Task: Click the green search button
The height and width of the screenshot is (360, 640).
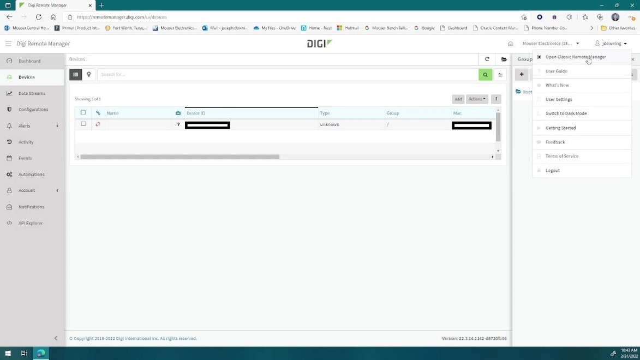Action: click(x=485, y=75)
